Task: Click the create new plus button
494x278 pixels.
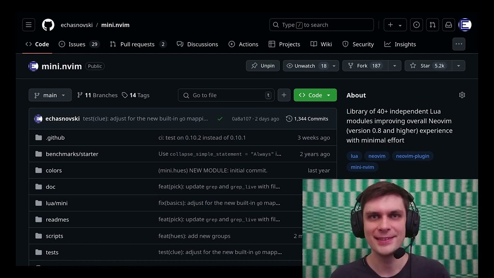Action: tap(395, 25)
